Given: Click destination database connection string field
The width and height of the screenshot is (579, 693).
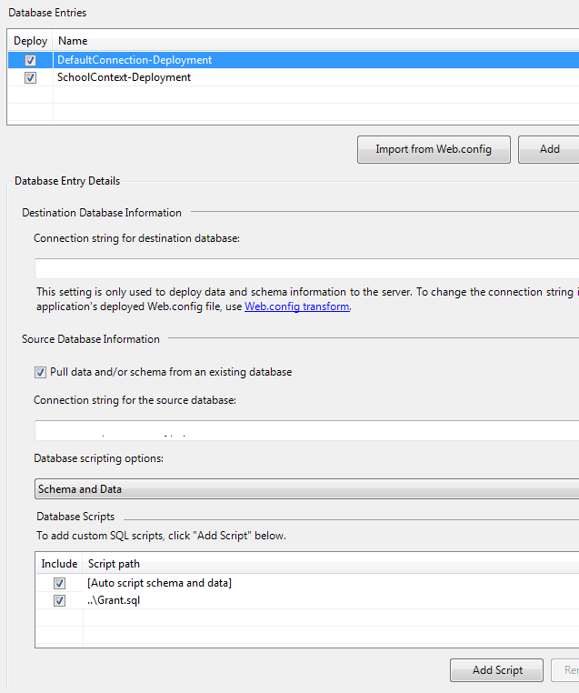Looking at the screenshot, I should (x=306, y=269).
